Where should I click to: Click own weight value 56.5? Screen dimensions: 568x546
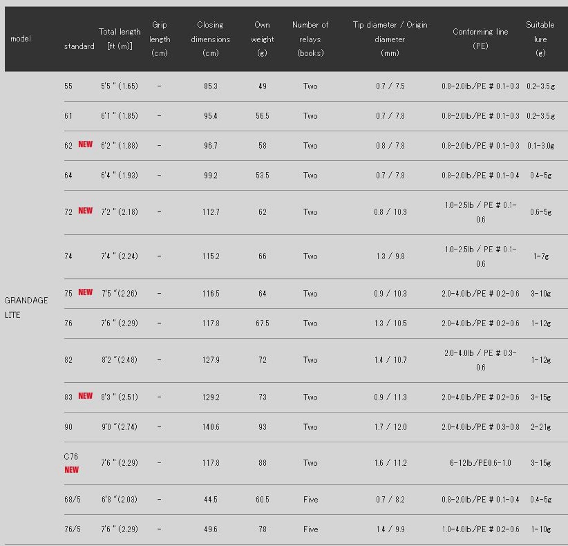262,116
